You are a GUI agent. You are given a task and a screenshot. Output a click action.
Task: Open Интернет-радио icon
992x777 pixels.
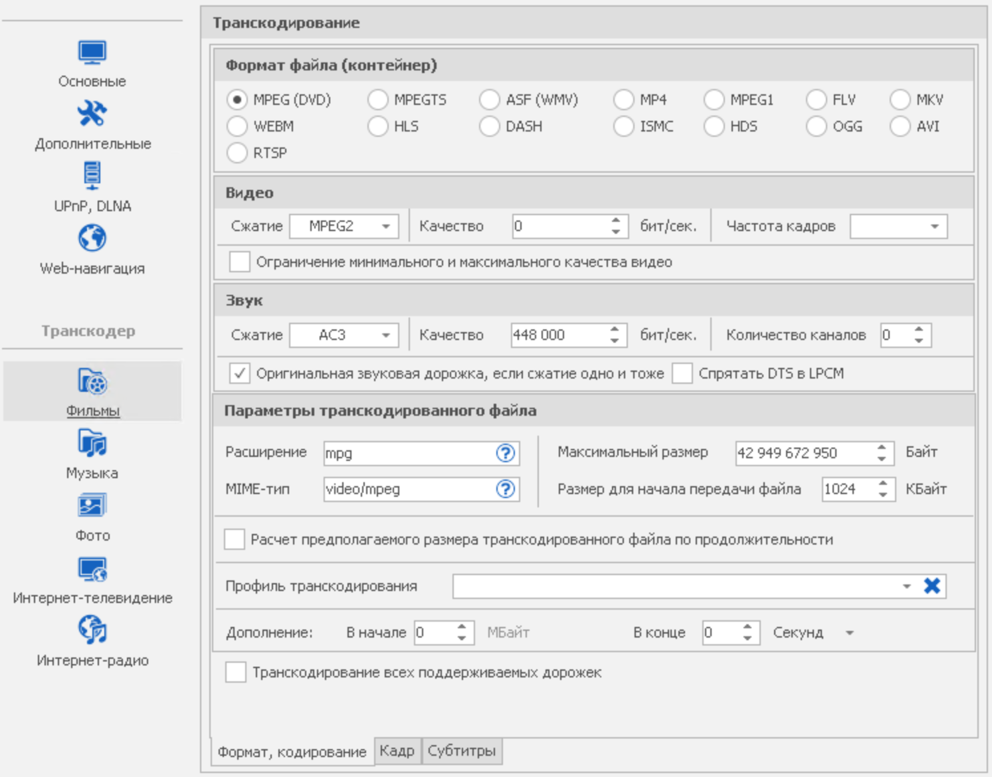click(92, 630)
